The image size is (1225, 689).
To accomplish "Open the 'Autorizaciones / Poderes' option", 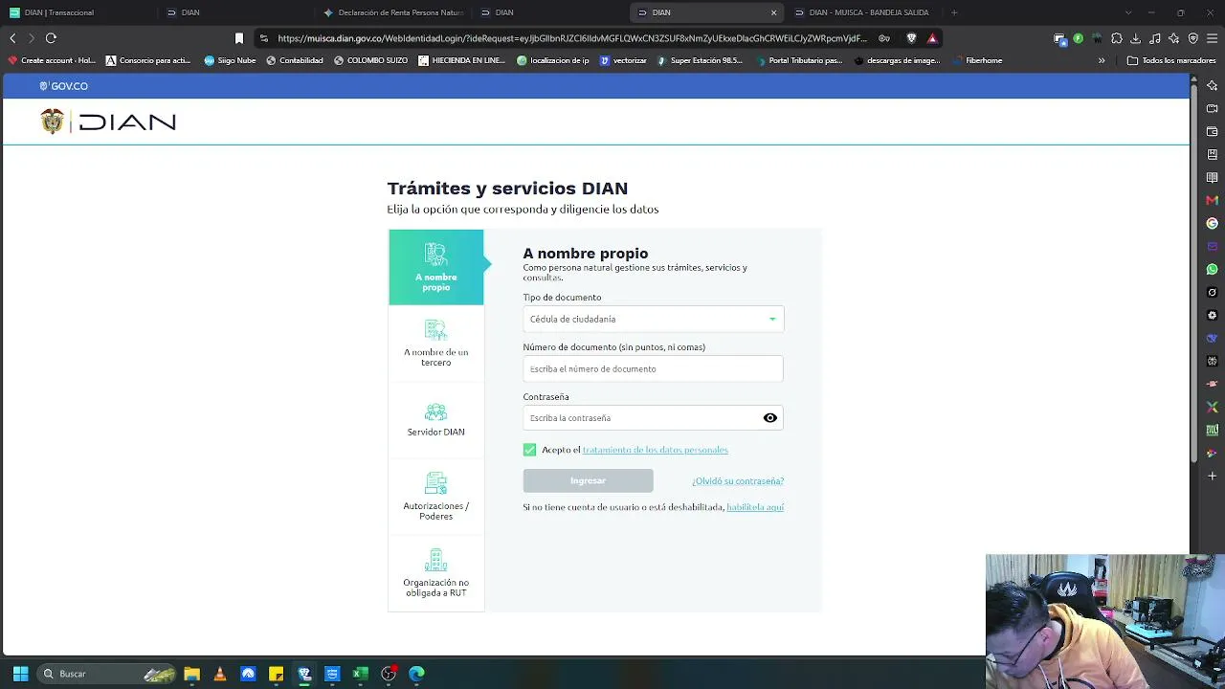I will [435, 497].
